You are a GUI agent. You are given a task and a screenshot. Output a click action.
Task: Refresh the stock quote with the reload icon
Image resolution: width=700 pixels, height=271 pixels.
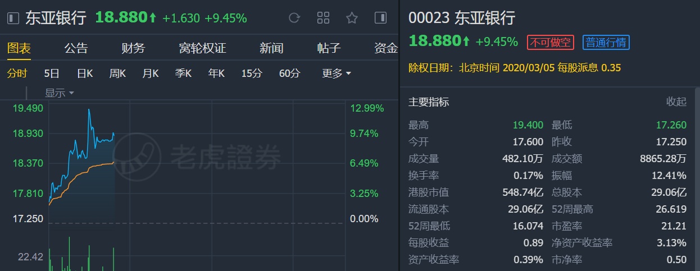294,18
